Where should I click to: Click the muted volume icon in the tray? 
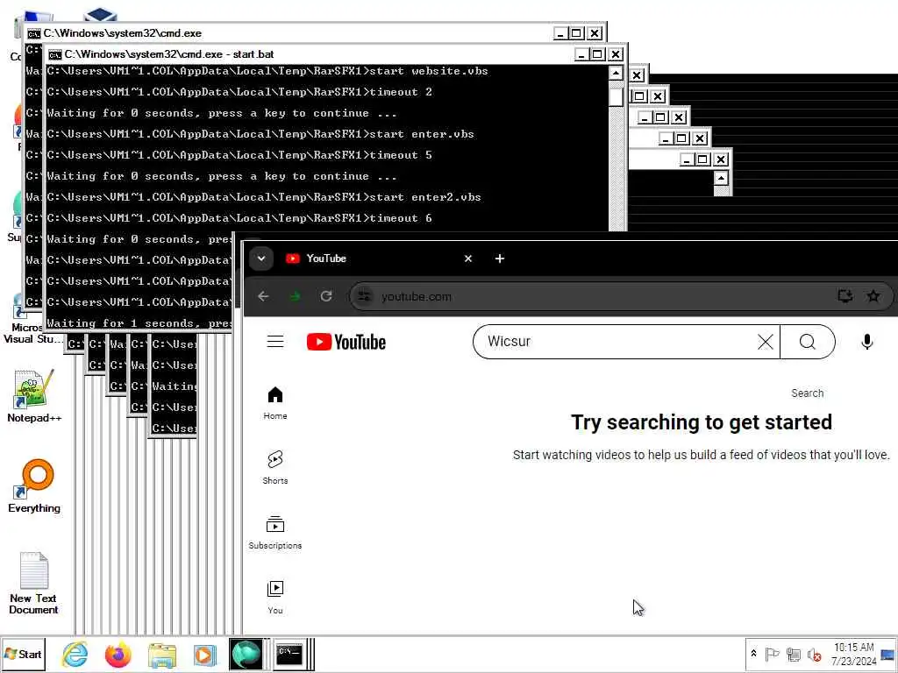tap(814, 654)
